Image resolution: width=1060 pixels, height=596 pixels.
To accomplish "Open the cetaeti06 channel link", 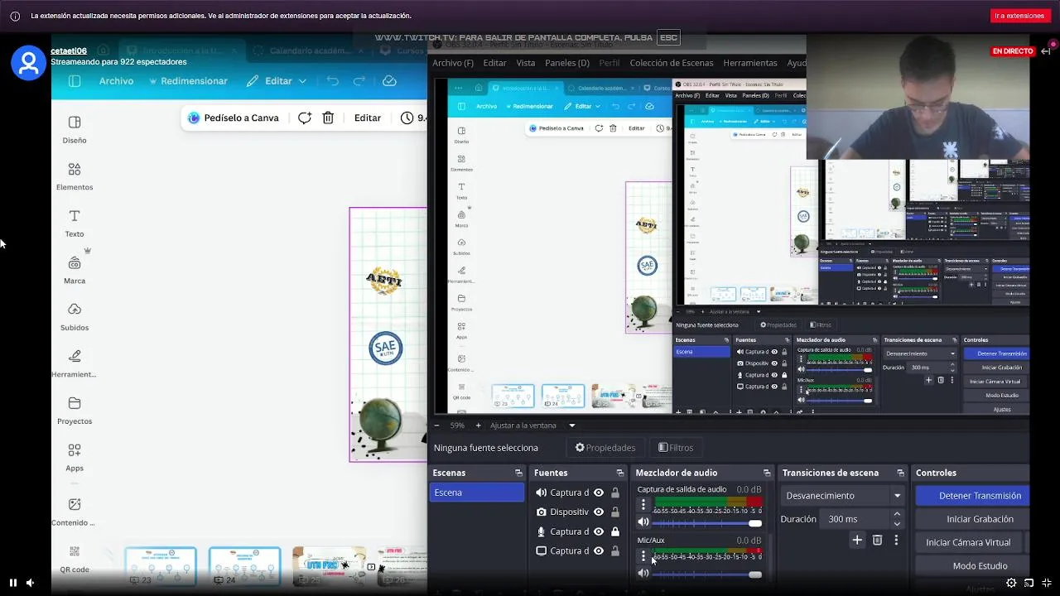I will (69, 50).
